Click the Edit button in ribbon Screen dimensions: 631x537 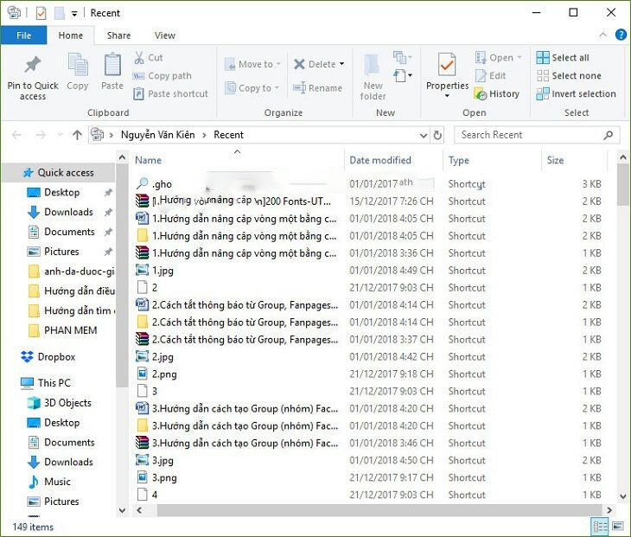pyautogui.click(x=491, y=76)
